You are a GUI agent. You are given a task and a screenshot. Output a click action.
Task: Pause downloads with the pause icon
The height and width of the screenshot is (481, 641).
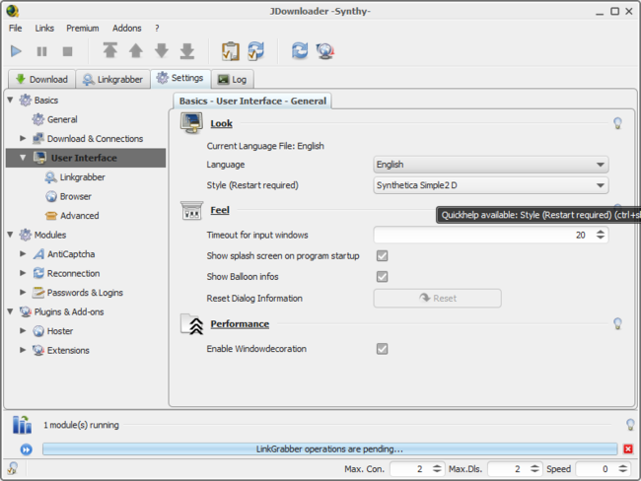41,51
